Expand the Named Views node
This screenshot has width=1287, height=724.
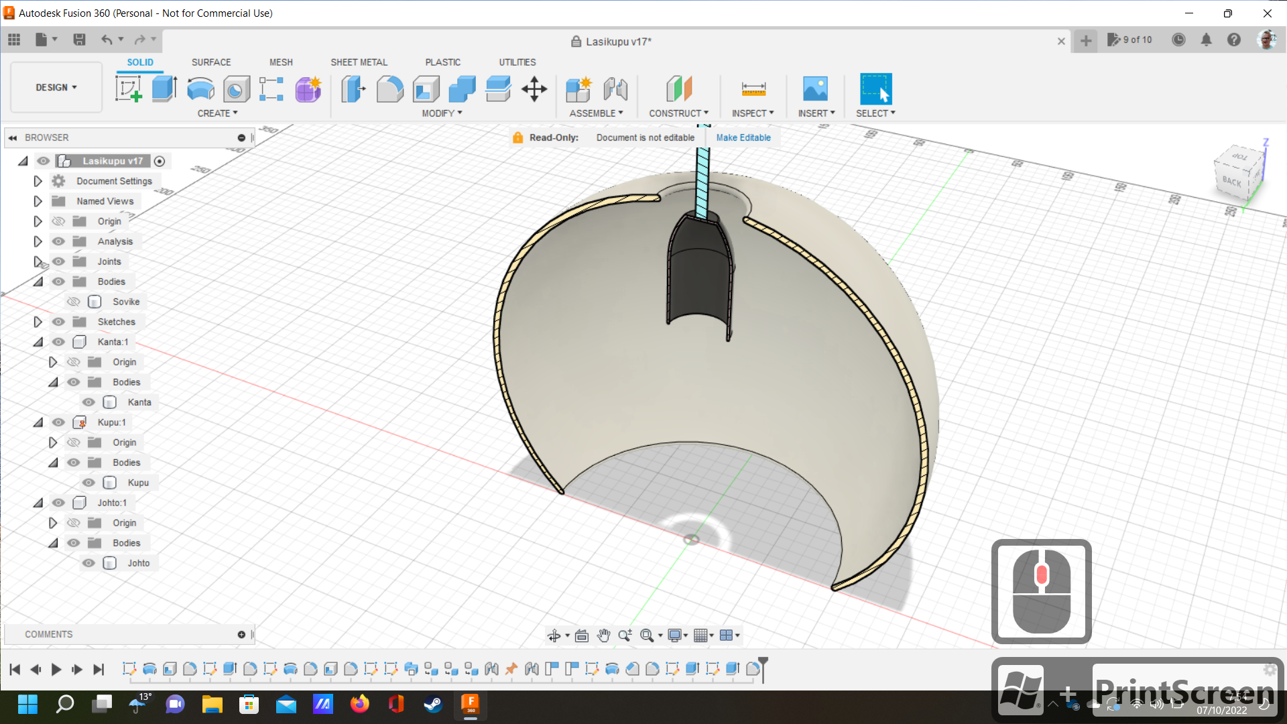pyautogui.click(x=38, y=201)
